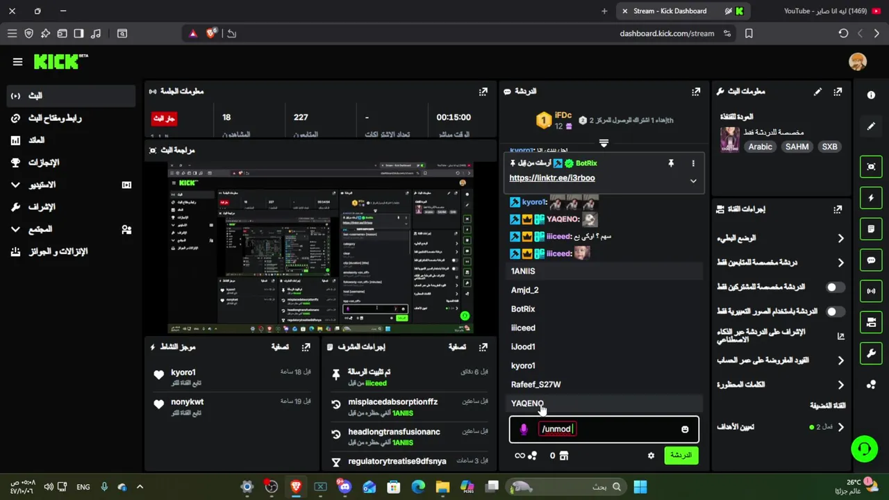Expand the pinned message chevron

pyautogui.click(x=693, y=181)
